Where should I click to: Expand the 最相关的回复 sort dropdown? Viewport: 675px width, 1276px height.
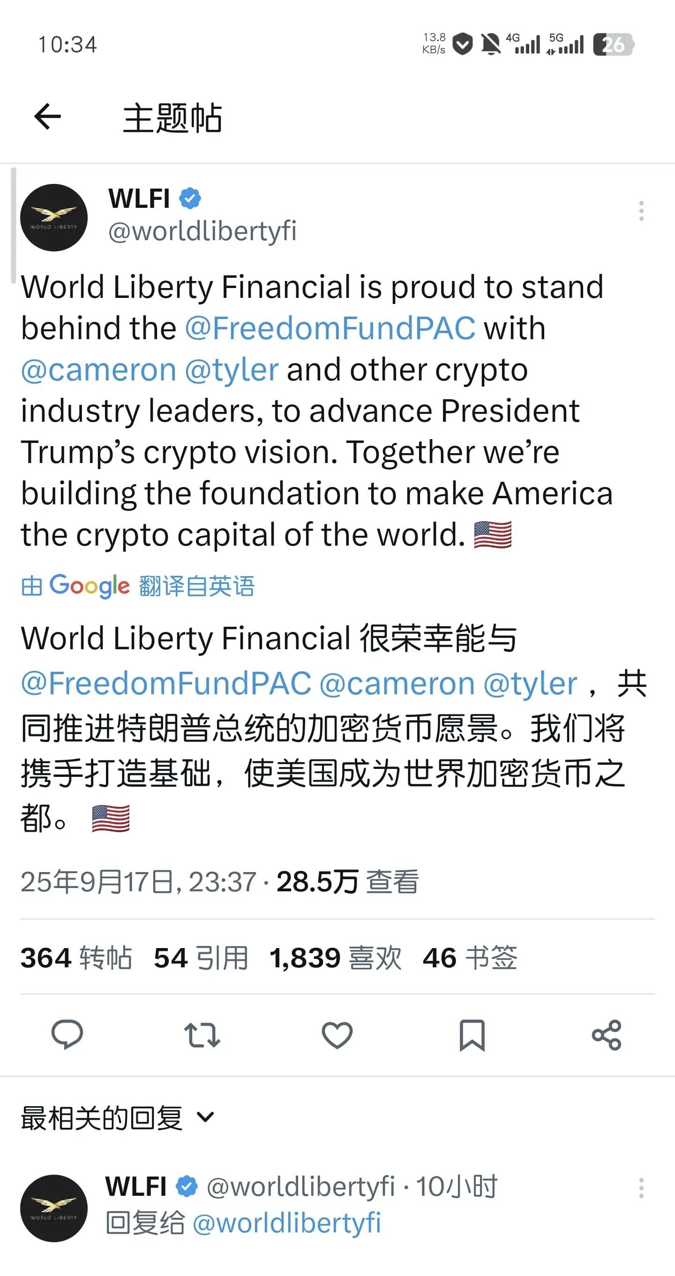[117, 1117]
